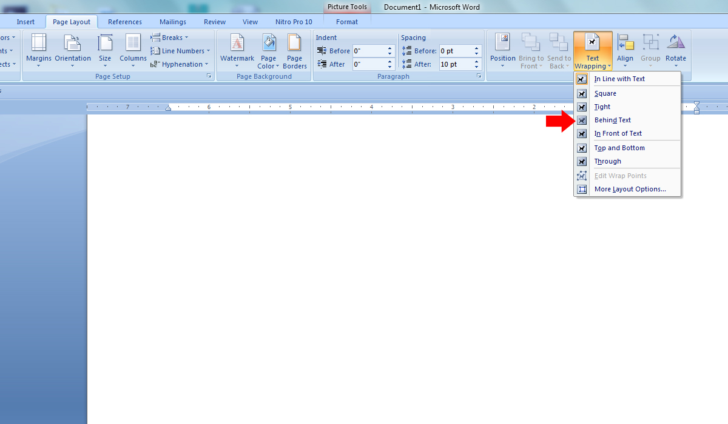Expand the Breaks dropdown
The height and width of the screenshot is (424, 728).
pos(170,38)
